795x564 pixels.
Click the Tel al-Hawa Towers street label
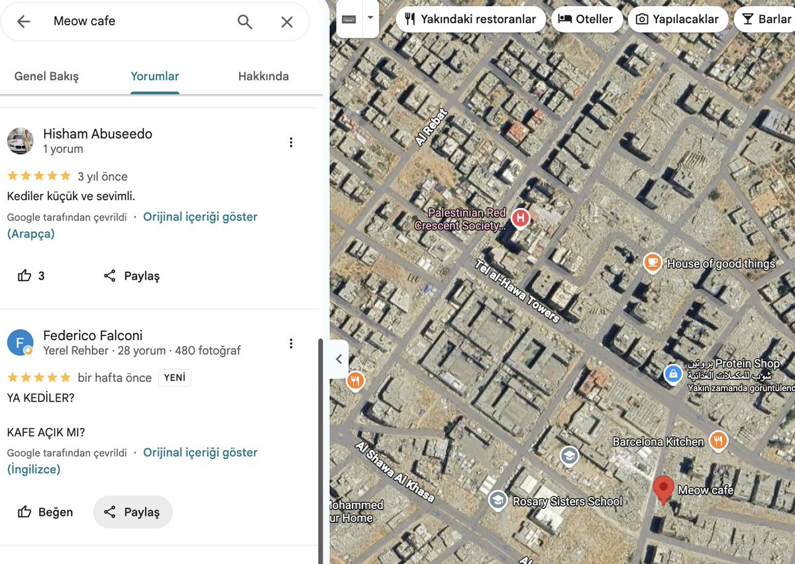coord(518,291)
